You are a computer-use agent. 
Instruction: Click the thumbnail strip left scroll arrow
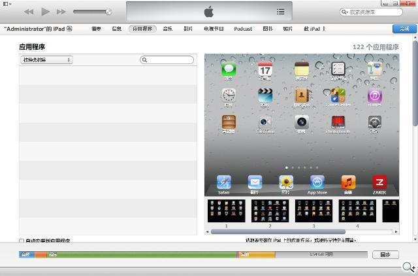point(208,232)
